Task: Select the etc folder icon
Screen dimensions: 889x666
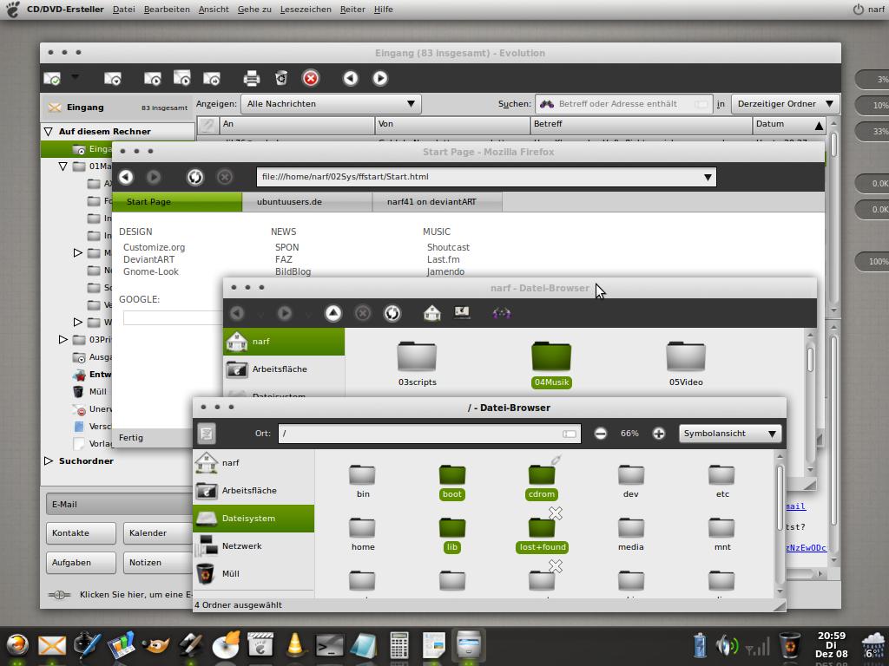Action: tap(721, 474)
